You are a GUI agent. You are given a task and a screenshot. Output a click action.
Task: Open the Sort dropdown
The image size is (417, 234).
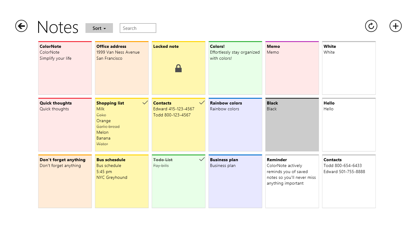pos(99,28)
